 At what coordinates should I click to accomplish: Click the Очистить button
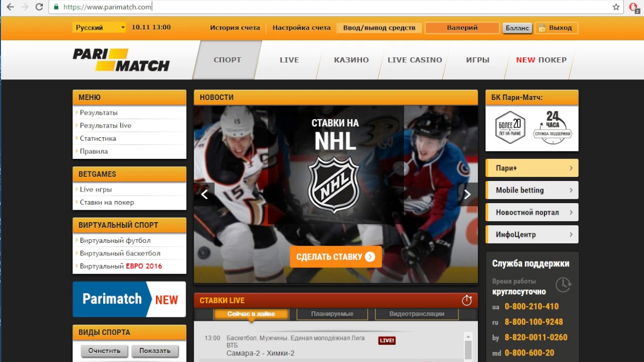click(104, 351)
